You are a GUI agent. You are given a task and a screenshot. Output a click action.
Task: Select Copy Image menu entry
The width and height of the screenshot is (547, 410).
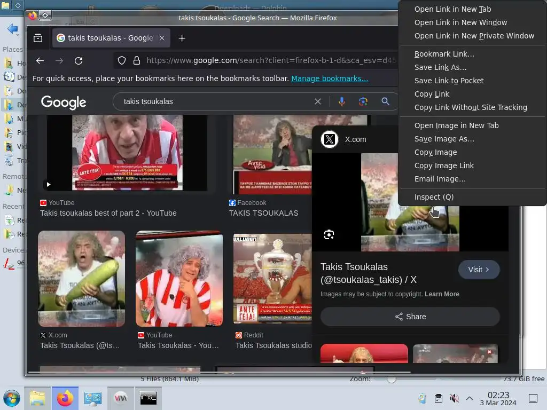tap(472, 152)
